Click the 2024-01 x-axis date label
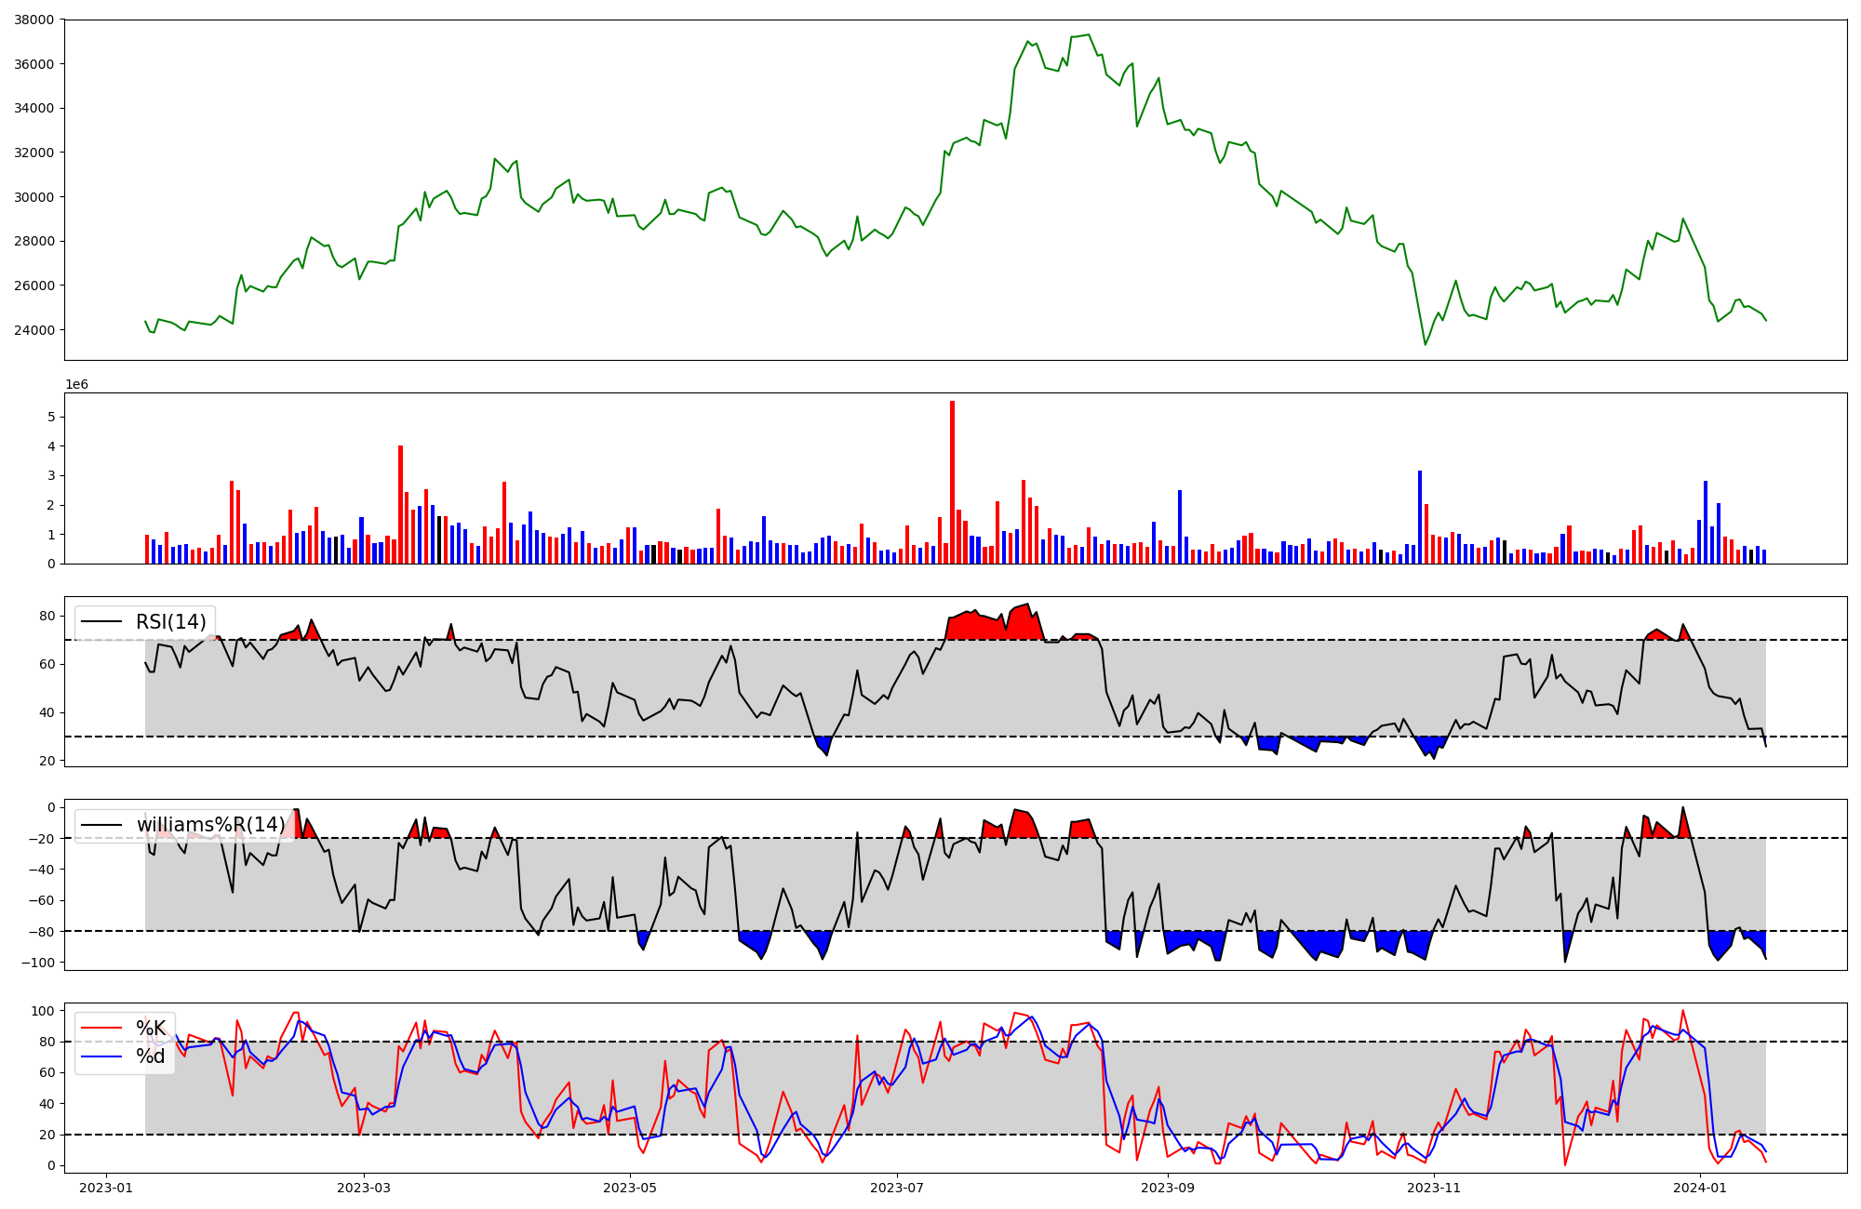 (x=1700, y=1188)
